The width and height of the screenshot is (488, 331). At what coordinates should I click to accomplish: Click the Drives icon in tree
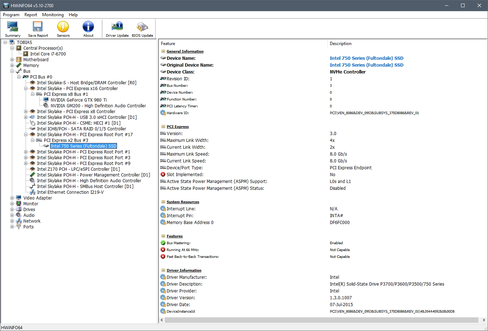[x=19, y=210]
